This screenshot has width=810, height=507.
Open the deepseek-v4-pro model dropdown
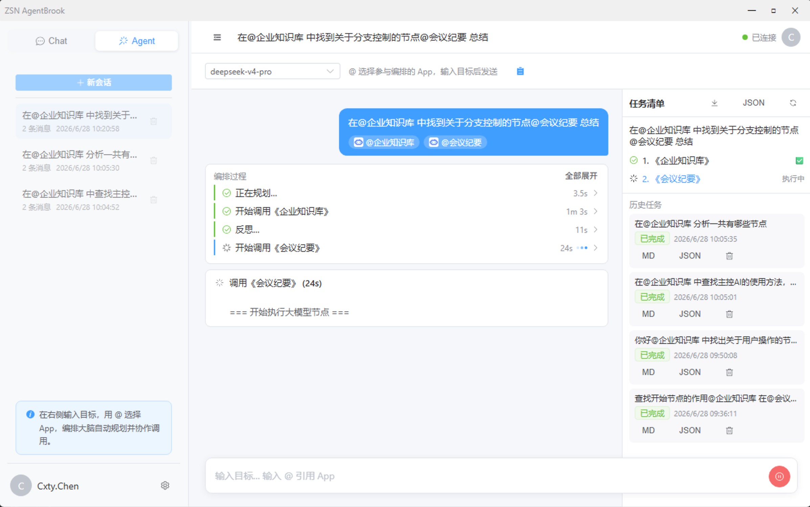(272, 71)
